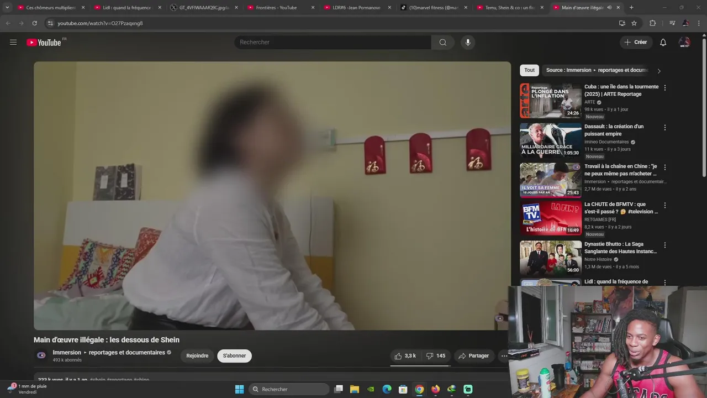
Task: Open the tab search dropdown arrow
Action: 7,8
